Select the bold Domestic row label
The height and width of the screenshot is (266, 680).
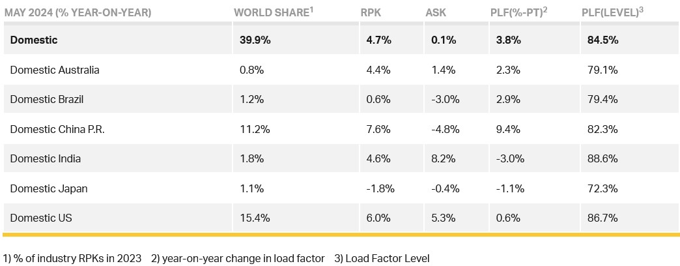[34, 40]
